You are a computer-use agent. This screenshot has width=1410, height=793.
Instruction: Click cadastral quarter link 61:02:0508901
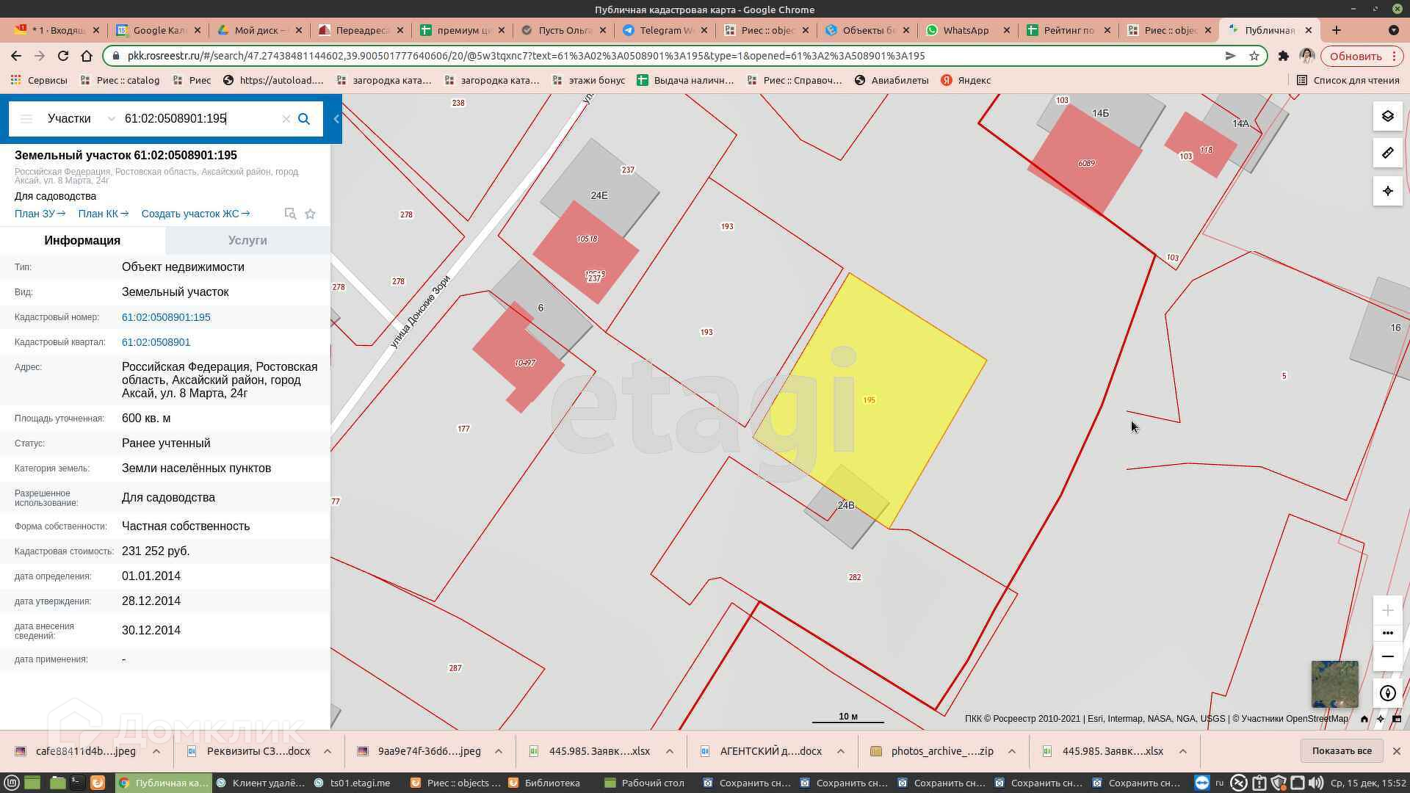coord(156,342)
